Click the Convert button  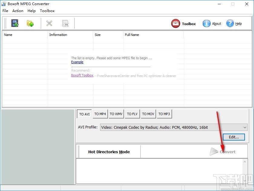pos(223,152)
